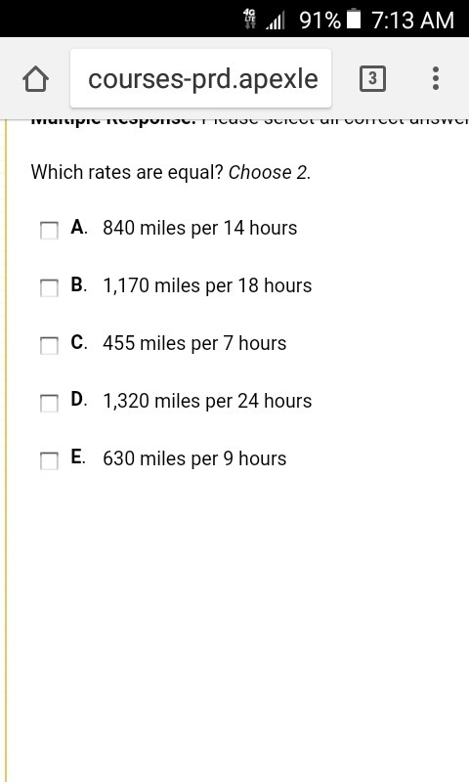The height and width of the screenshot is (782, 469).
Task: Check option C checkbox for 455 miles
Action: [49, 346]
